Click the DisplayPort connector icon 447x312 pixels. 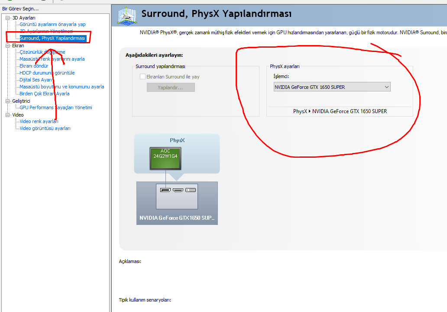pyautogui.click(x=165, y=190)
